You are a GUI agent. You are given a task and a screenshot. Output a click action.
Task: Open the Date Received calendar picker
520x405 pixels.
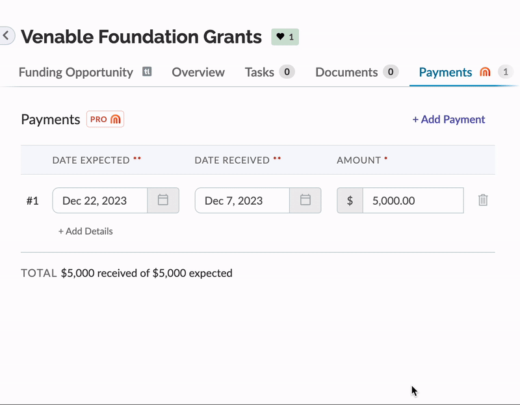point(305,200)
